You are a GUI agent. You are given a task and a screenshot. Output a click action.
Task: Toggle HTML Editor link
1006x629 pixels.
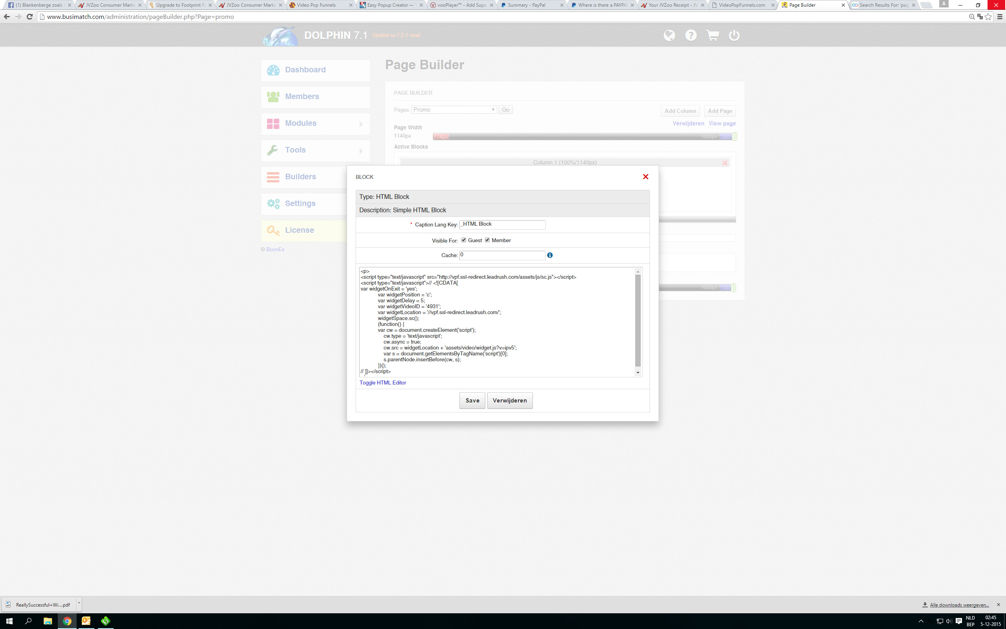click(x=382, y=383)
